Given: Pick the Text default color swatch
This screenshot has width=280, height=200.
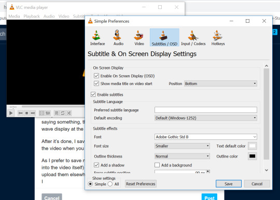Looking at the screenshot, I should [x=253, y=146].
